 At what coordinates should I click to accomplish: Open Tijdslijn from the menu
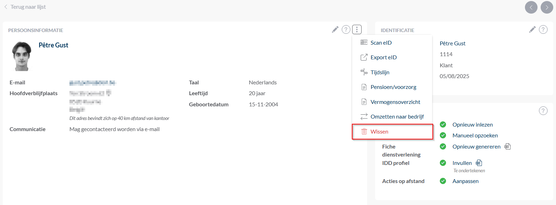click(380, 73)
